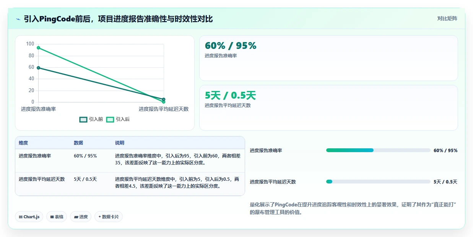This screenshot has height=237, width=473.
Task: Click the description text mentioning 相差4.5
Action: coord(178,183)
